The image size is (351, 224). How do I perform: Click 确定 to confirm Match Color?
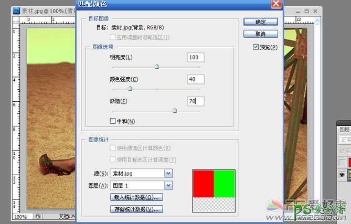click(261, 22)
